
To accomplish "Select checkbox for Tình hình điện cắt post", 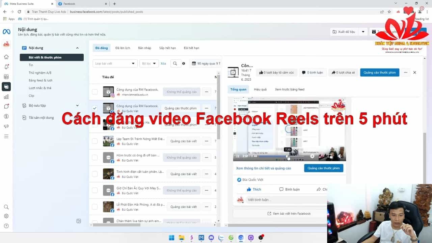I will coord(95,174).
